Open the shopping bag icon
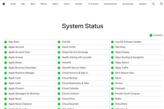The width and height of the screenshot is (164, 109). pyautogui.click(x=162, y=4)
